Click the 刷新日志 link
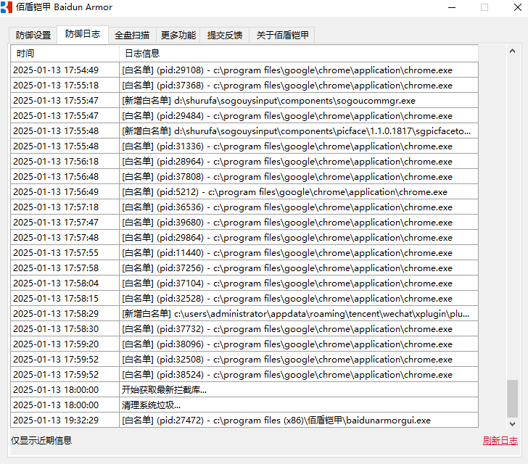The image size is (528, 464). (x=500, y=441)
